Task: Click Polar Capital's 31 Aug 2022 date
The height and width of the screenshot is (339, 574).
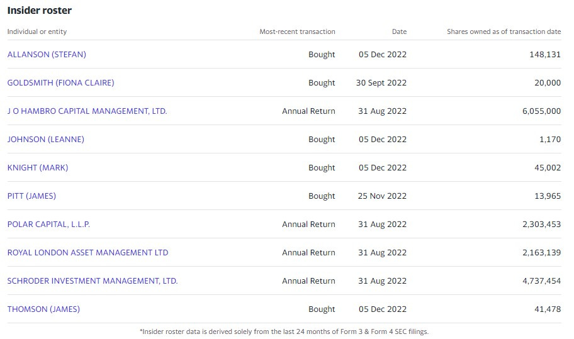Action: (382, 224)
